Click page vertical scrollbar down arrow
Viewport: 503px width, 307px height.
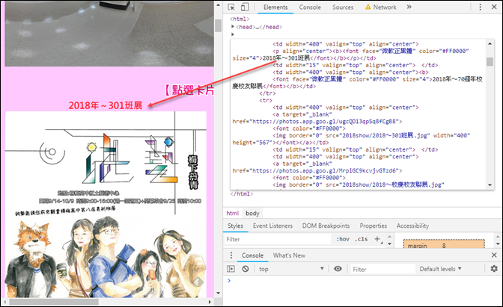(x=218, y=293)
